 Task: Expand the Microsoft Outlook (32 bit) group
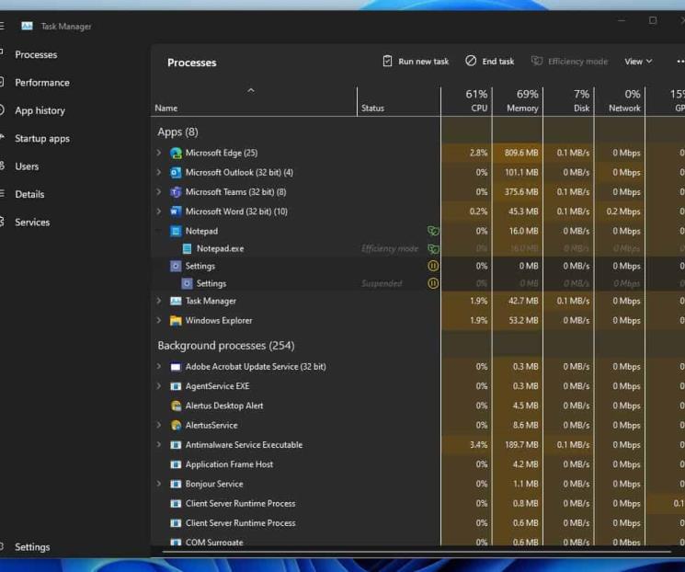coord(159,173)
